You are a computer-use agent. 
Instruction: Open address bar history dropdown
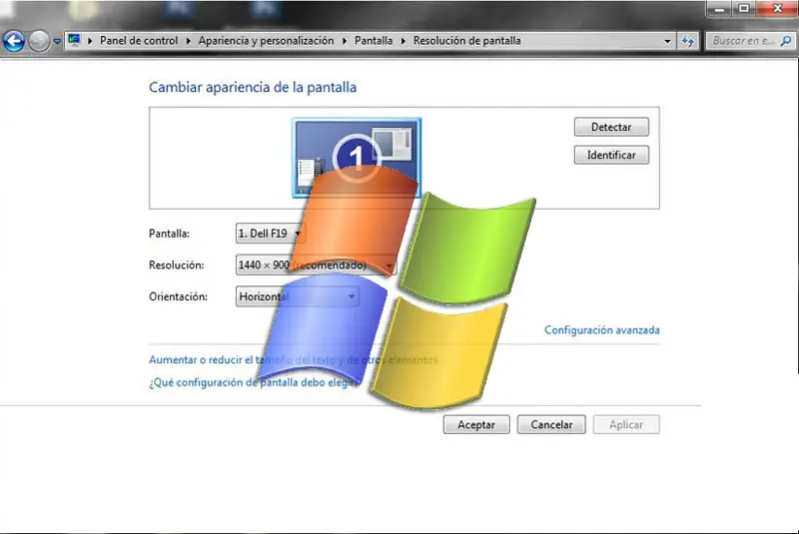point(667,41)
